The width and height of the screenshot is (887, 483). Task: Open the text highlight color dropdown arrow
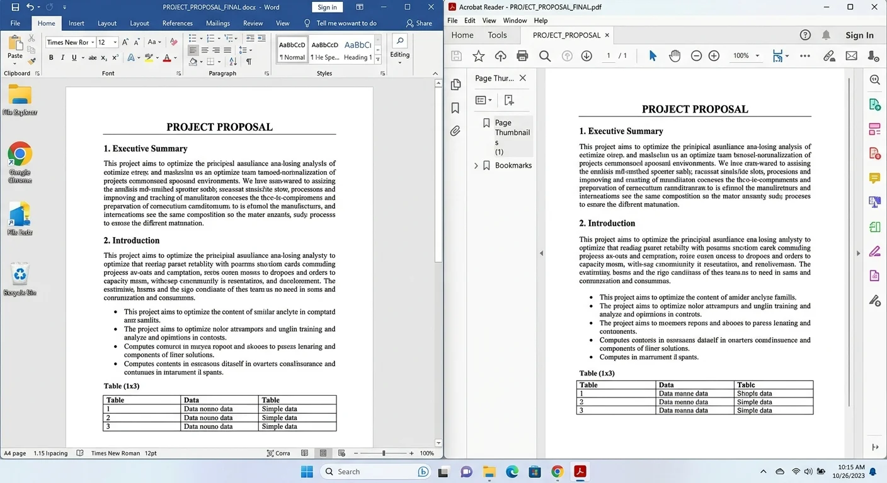(x=157, y=58)
